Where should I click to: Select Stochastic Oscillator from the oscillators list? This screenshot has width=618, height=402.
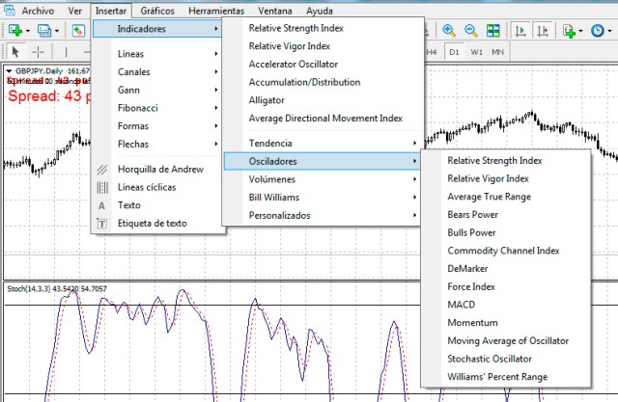490,359
